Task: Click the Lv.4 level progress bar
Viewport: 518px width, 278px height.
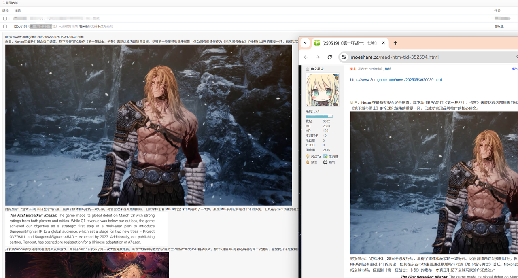Action: (x=319, y=116)
